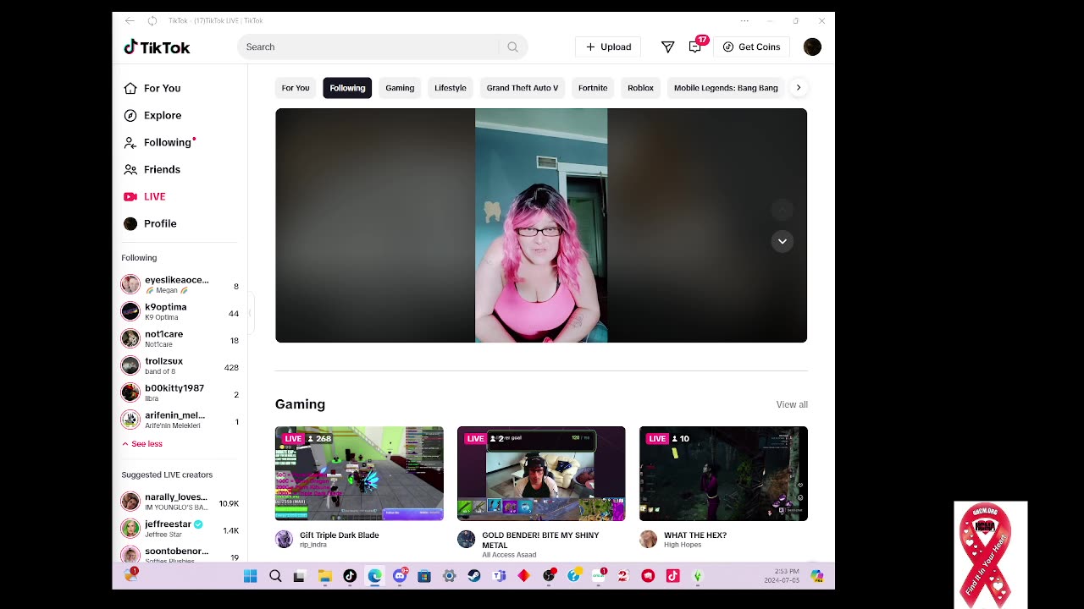Viewport: 1084px width, 609px height.
Task: Open Gift Triple Dark Blade live thumbnail
Action: click(x=359, y=474)
